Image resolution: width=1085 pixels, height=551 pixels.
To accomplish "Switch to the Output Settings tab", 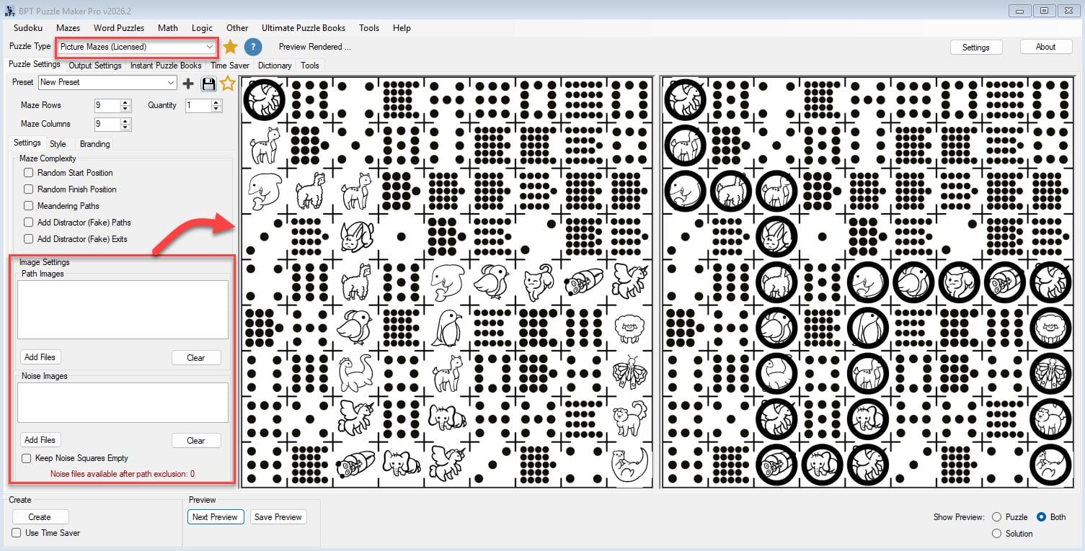I will pos(95,66).
